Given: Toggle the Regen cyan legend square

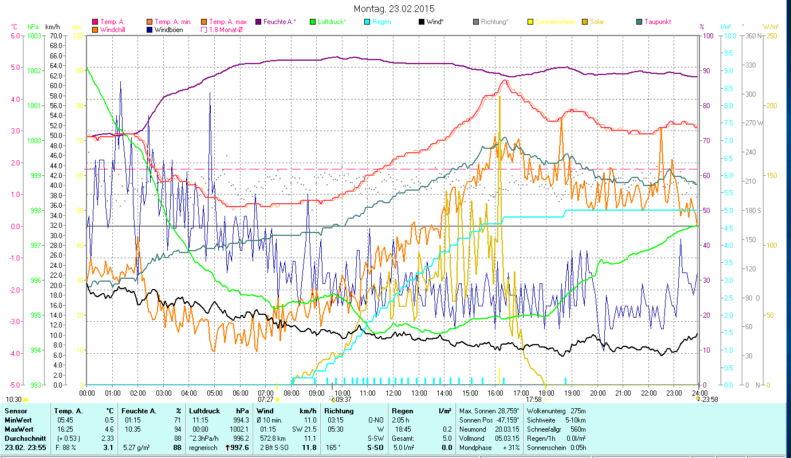Looking at the screenshot, I should pos(368,22).
